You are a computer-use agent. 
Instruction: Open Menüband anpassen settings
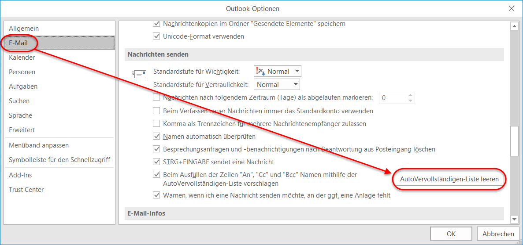(x=60, y=145)
